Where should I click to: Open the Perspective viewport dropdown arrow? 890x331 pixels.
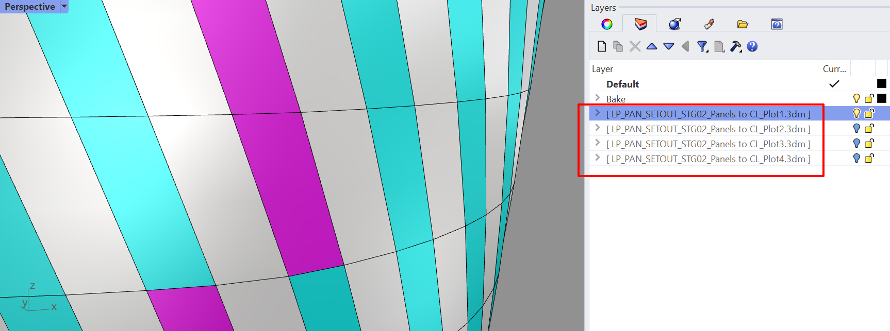pos(64,7)
